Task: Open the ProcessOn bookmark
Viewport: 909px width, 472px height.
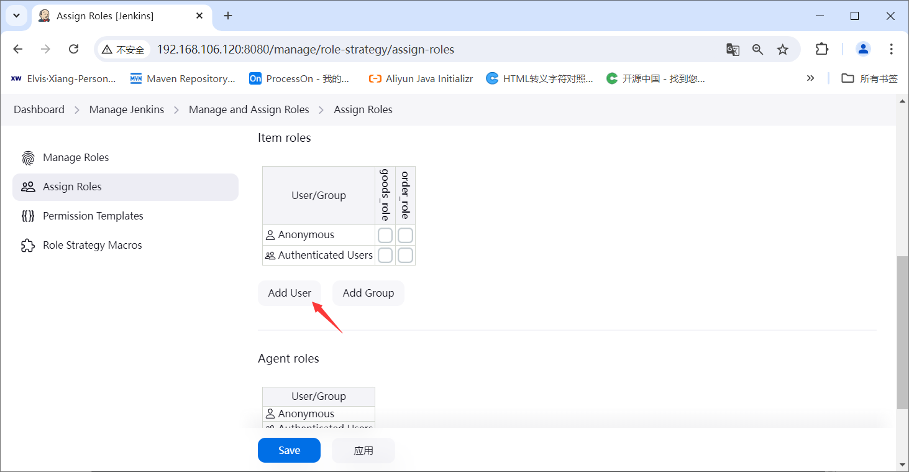Action: click(299, 78)
